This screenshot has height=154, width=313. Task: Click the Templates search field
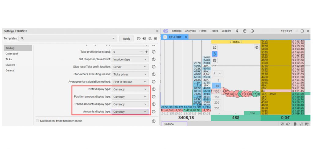tap(67, 38)
